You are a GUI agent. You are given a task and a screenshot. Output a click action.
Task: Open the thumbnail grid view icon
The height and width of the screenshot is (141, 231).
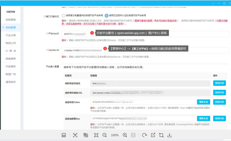click(x=64, y=135)
